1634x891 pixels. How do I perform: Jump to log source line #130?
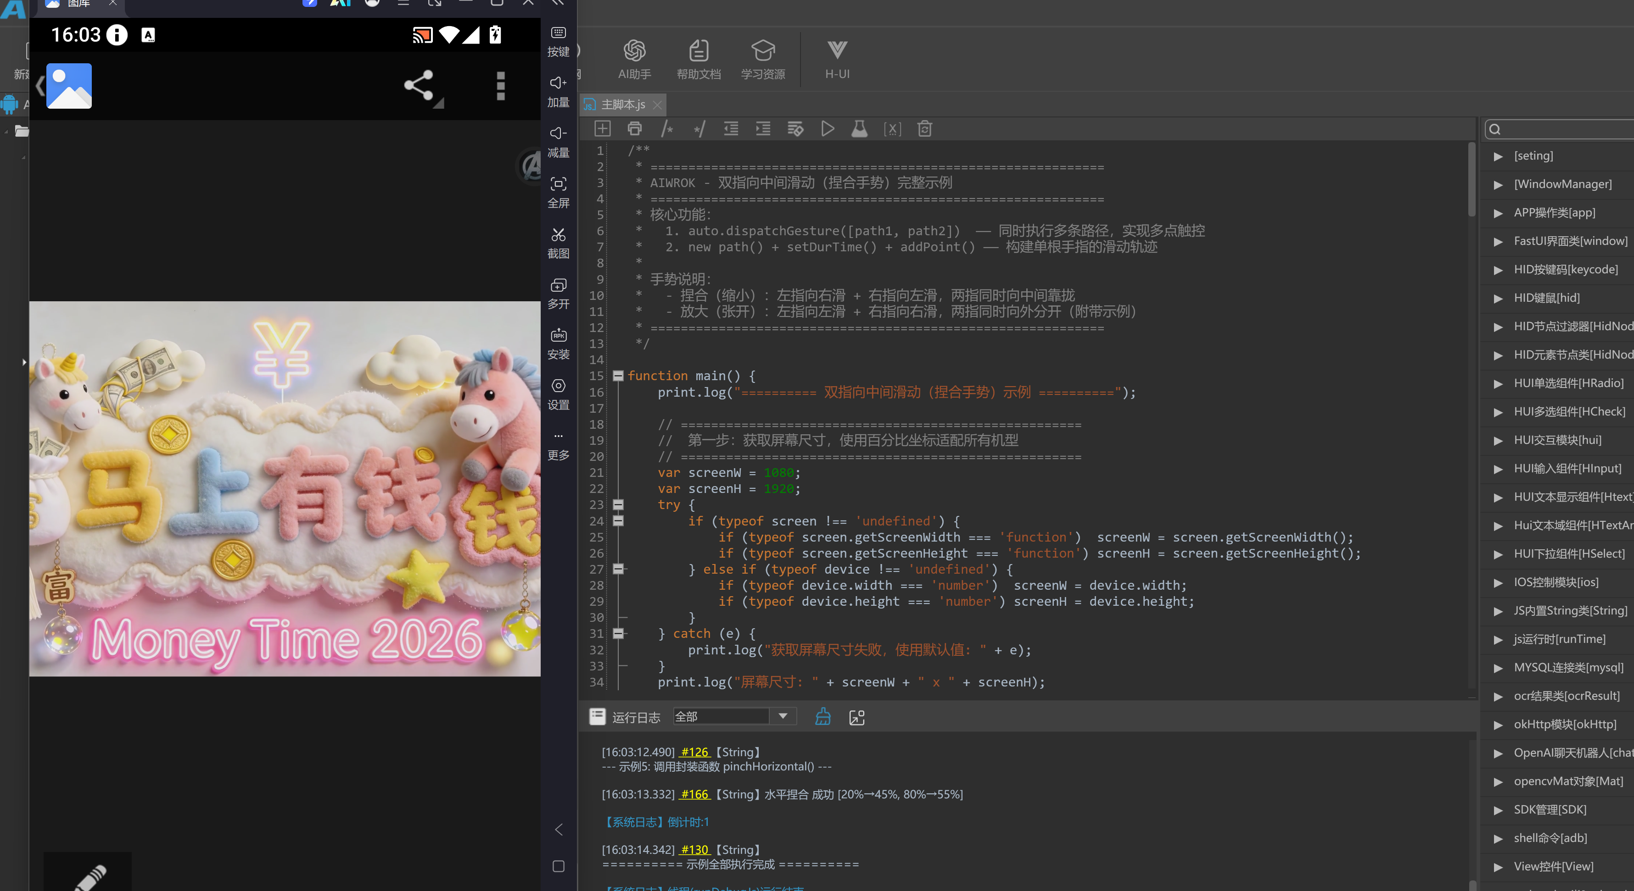(x=694, y=850)
